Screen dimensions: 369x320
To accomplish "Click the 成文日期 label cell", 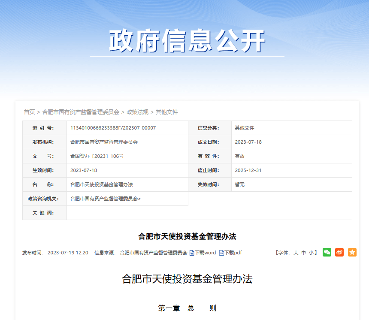I will [210, 142].
